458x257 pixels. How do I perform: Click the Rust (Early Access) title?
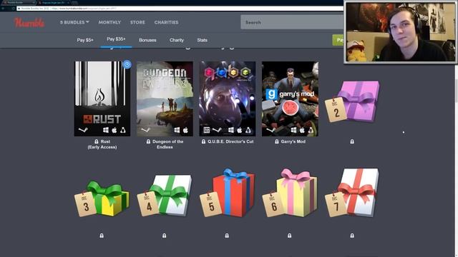click(102, 144)
